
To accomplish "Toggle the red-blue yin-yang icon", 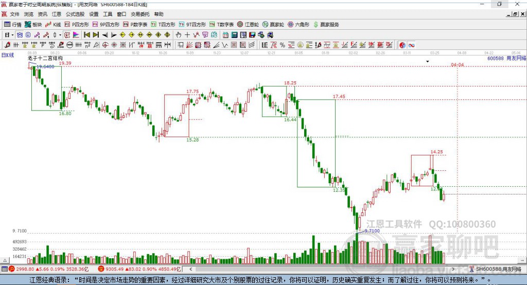I will pos(402,45).
